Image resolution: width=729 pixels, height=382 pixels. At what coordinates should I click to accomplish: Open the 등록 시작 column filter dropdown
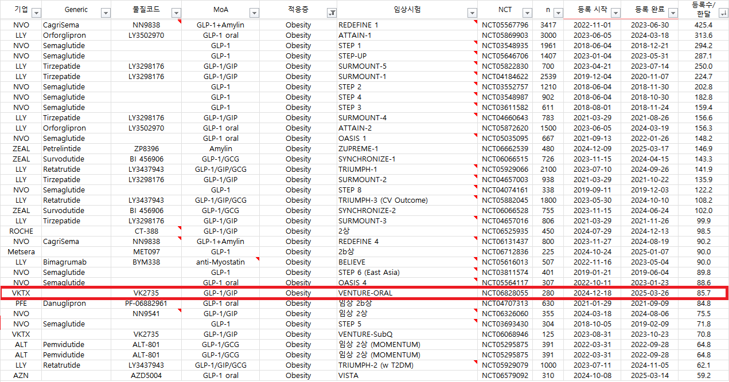[x=615, y=13]
